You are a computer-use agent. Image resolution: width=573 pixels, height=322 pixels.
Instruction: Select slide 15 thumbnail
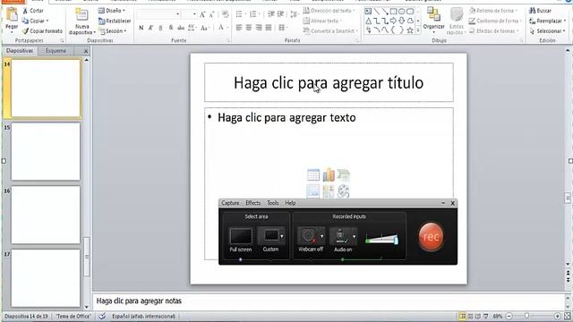click(46, 151)
